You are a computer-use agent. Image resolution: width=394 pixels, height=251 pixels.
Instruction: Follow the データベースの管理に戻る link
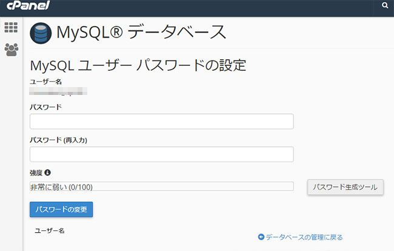(304, 237)
